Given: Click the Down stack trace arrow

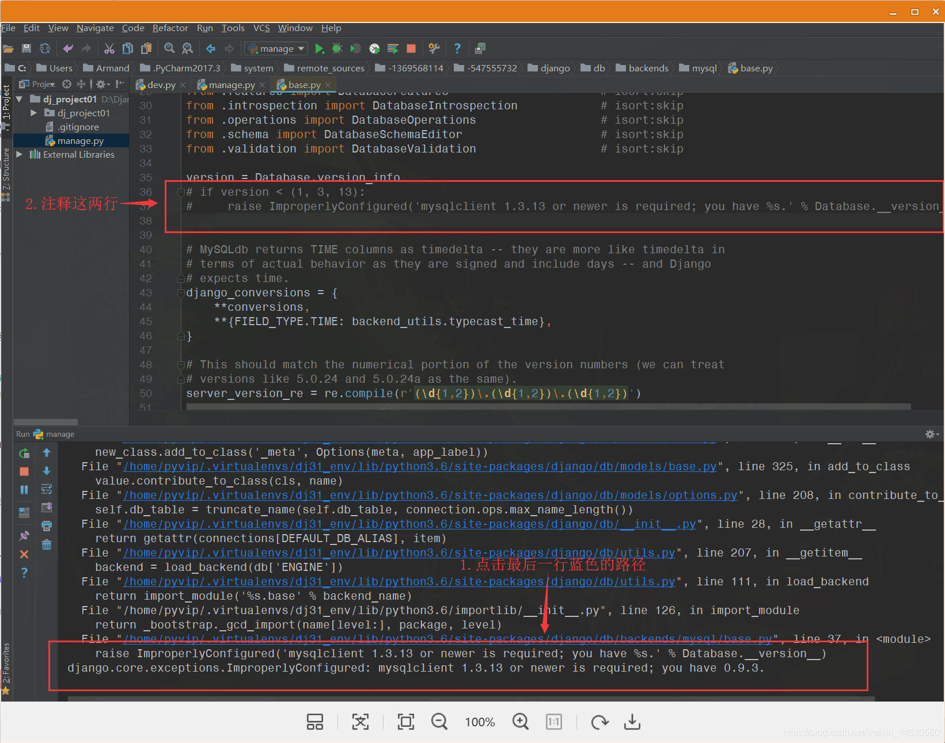Looking at the screenshot, I should pyautogui.click(x=47, y=471).
